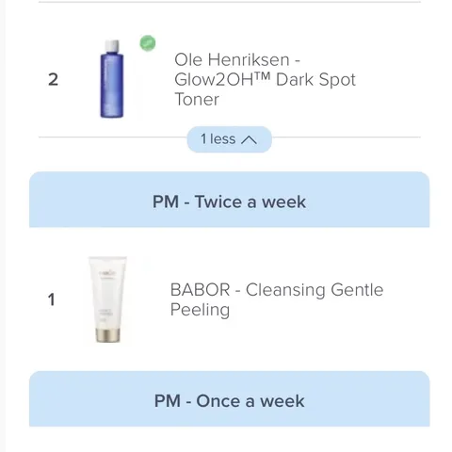Tap the white cap of the toner bottle
The height and width of the screenshot is (452, 452).
coord(112,46)
